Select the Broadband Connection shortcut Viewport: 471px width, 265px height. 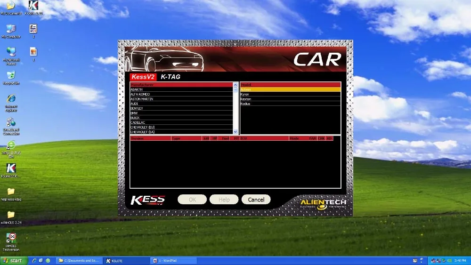tap(11, 126)
